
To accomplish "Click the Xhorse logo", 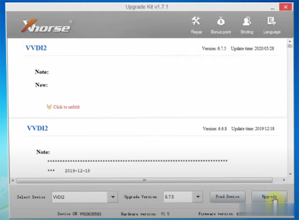I will click(47, 26).
